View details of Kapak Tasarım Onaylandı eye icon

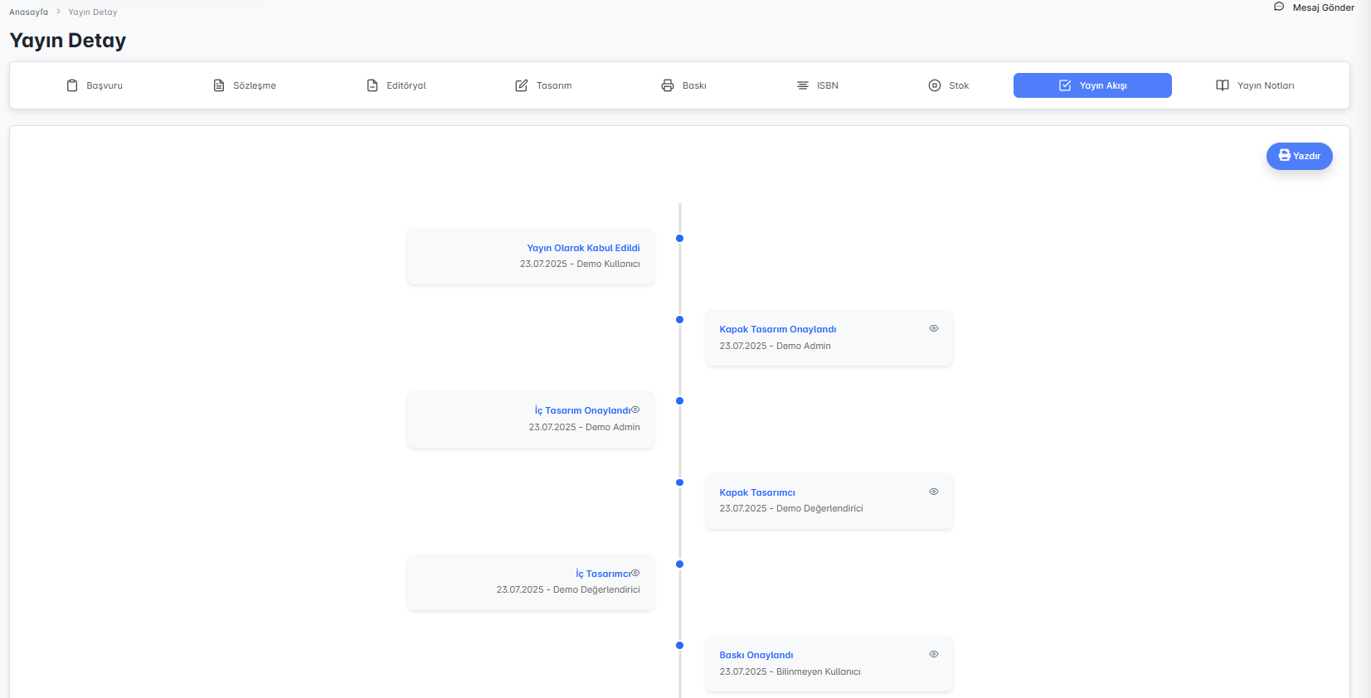point(934,328)
